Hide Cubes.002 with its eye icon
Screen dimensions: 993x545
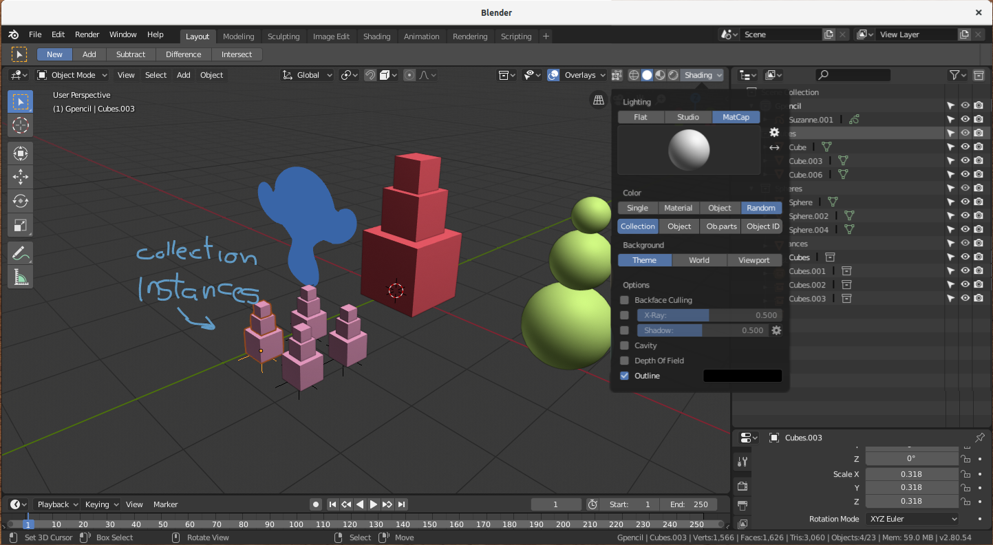[x=965, y=285]
